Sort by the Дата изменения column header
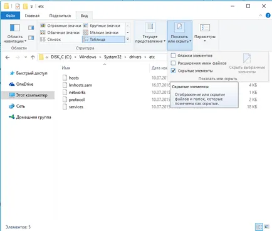Image resolution: width=272 pixels, height=231 pixels. click(159, 68)
